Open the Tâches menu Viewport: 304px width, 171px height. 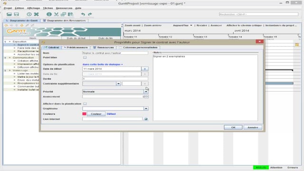tap(47, 8)
